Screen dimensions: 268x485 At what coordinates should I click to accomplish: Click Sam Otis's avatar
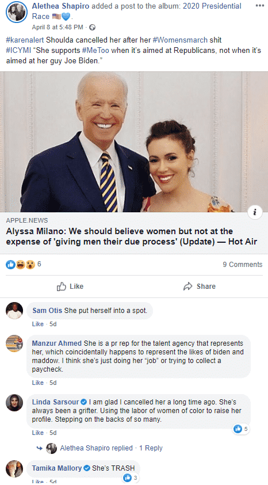[x=14, y=311]
